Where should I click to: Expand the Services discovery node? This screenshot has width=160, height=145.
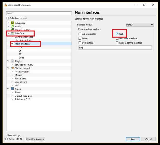(x=12, y=65)
